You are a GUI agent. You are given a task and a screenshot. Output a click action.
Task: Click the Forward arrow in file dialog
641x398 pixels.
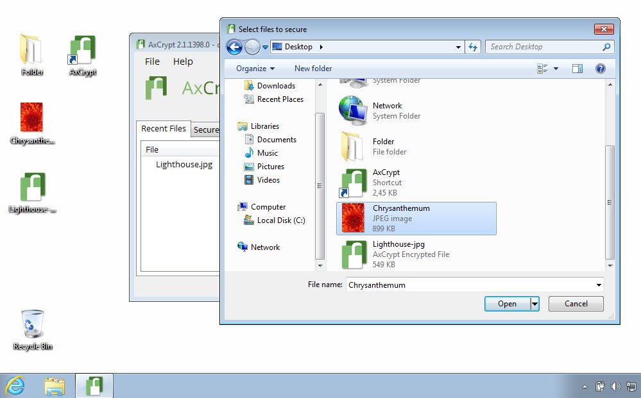(252, 47)
